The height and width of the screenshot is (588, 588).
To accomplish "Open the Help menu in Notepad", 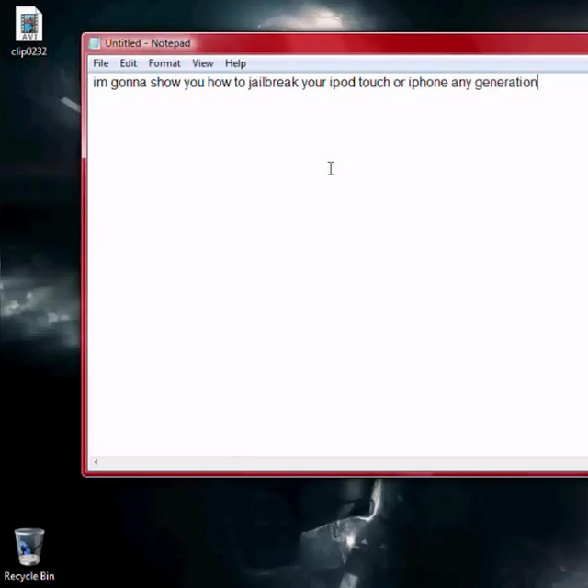I will point(235,63).
